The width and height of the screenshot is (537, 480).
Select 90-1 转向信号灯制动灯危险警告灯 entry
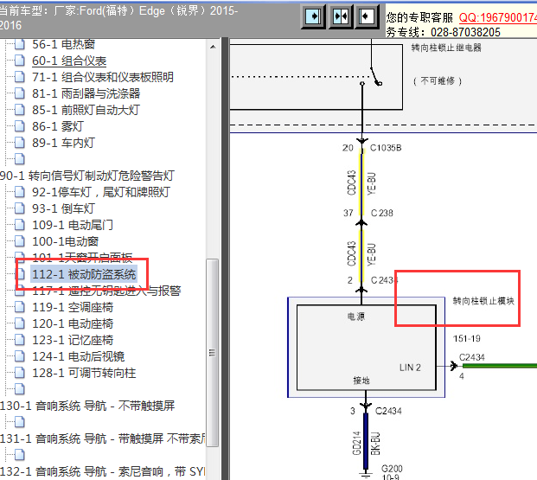87,176
